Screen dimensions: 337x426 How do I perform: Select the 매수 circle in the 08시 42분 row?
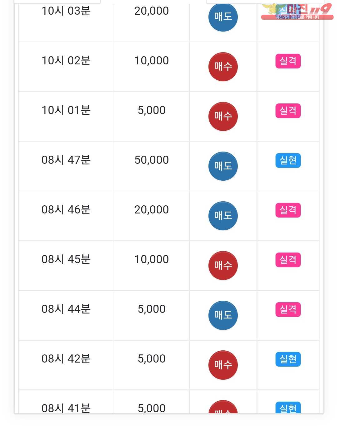(x=223, y=365)
